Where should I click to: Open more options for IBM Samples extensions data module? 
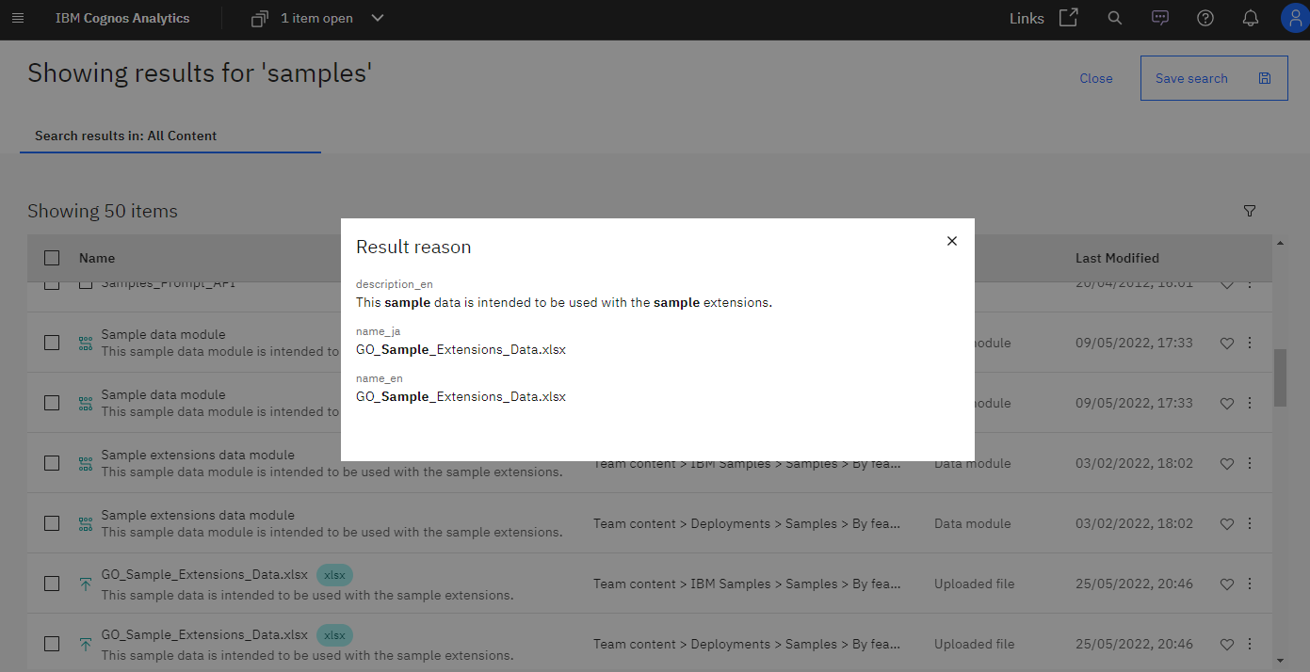coord(1250,463)
